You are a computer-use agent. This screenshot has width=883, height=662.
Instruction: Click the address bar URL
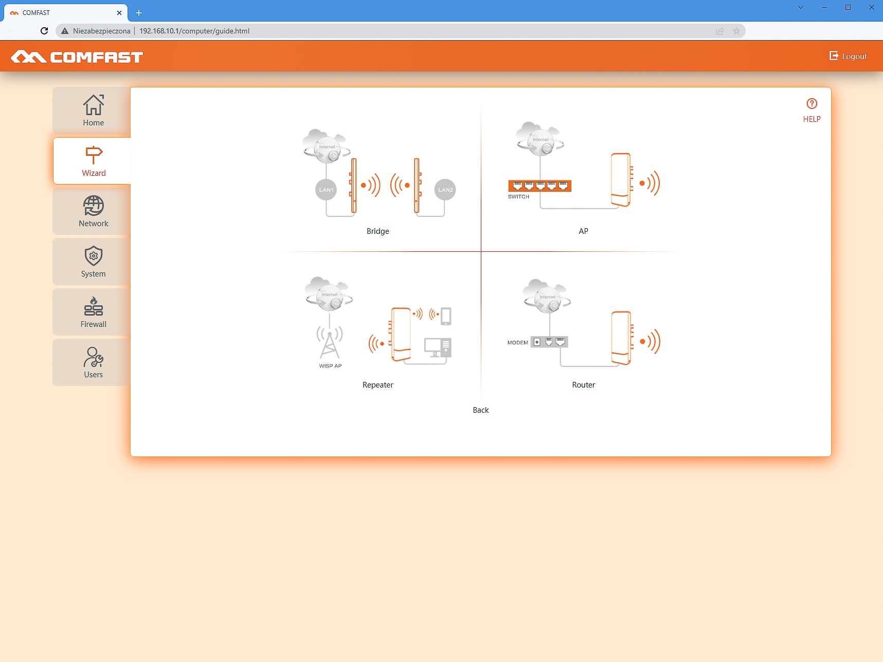click(x=194, y=31)
